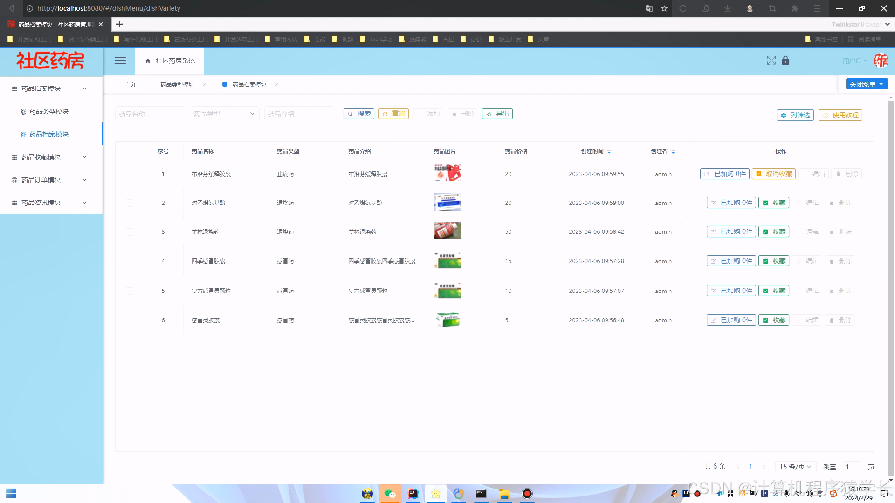Click the 药品名称 search input field

[x=150, y=114]
